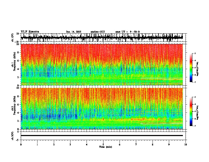Click the time axis tick label 1
Screen dimensions: 209x162
pyautogui.click(x=37, y=145)
